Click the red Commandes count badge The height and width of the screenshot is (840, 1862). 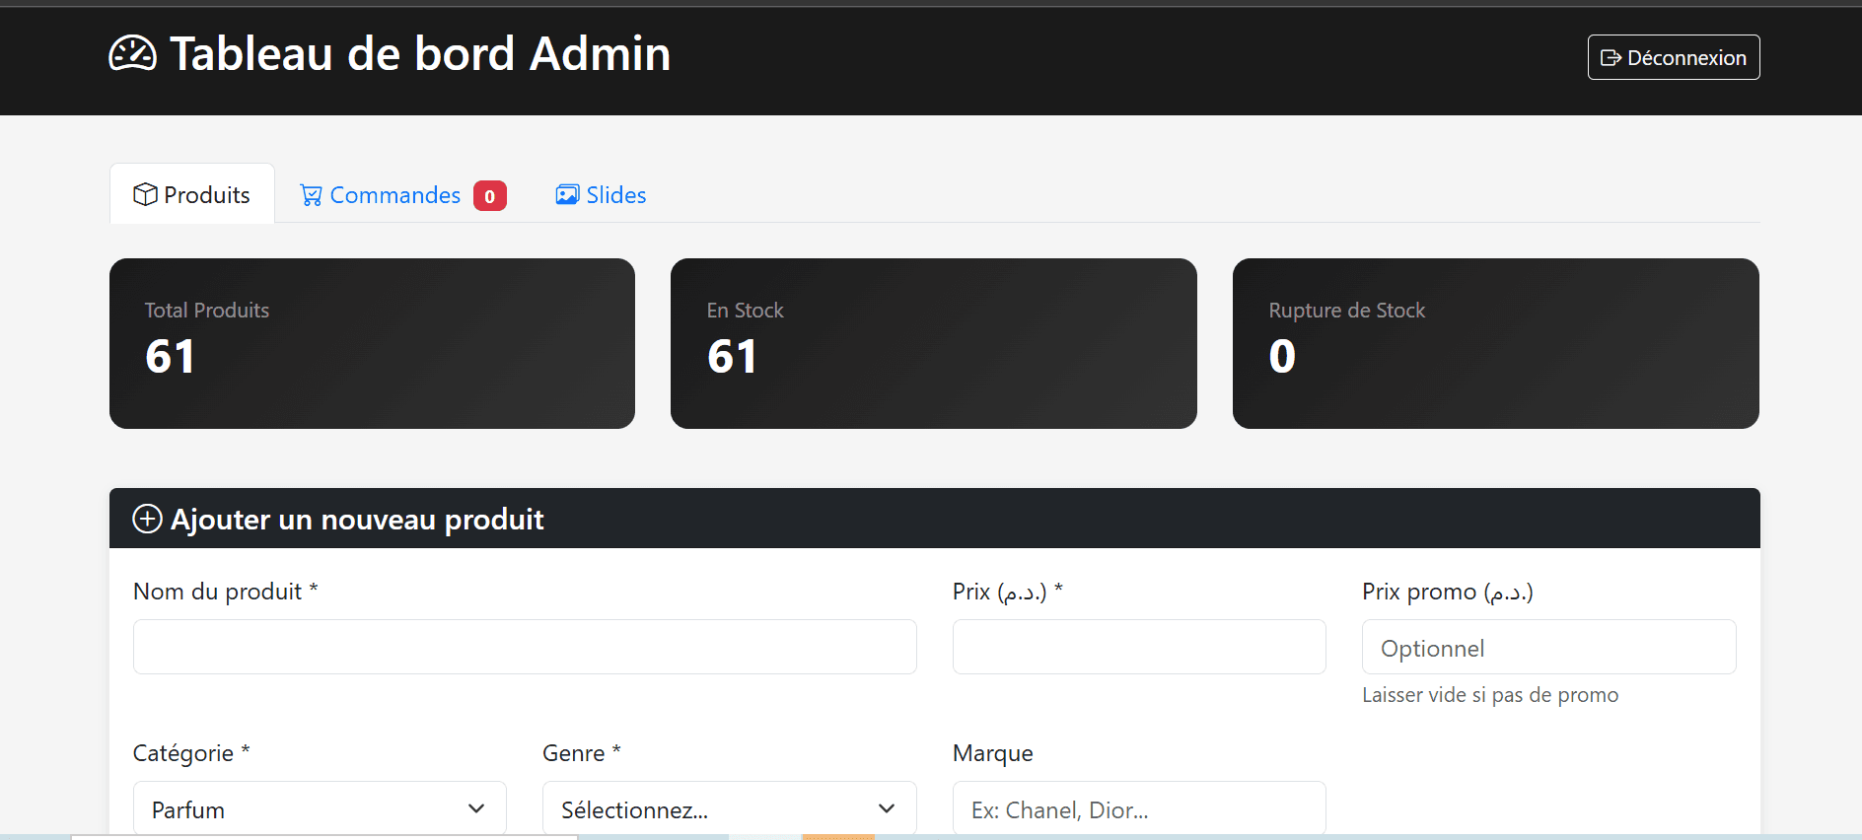489,195
